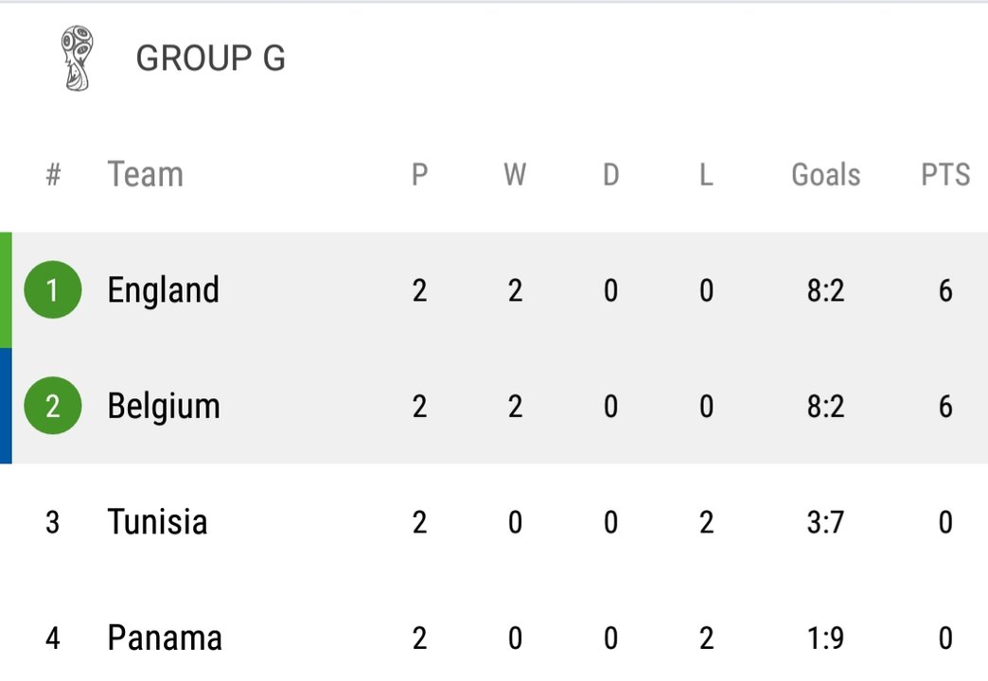Sort by the P column header
This screenshot has height=681, width=988.
pyautogui.click(x=419, y=174)
